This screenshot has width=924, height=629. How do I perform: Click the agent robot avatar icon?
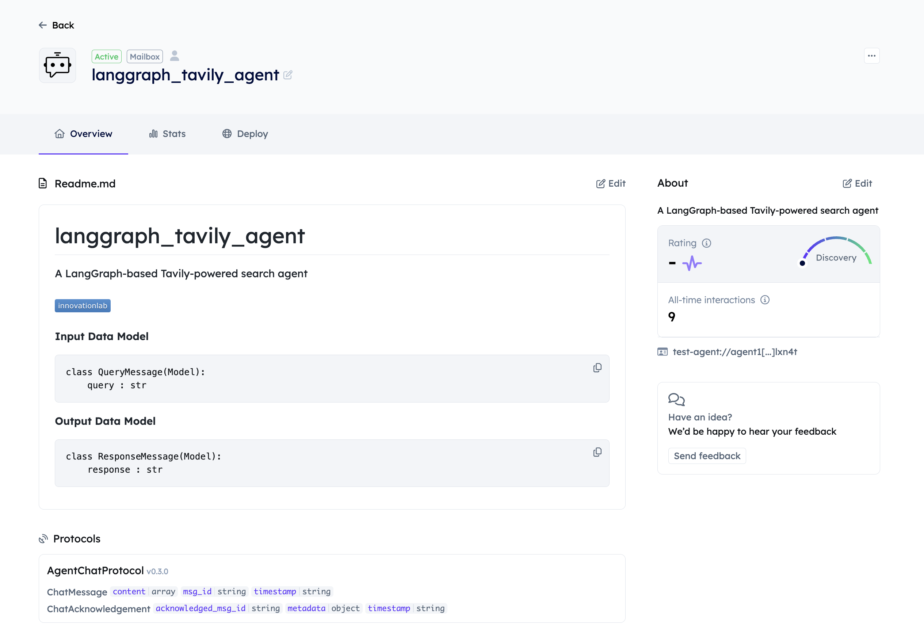[58, 65]
